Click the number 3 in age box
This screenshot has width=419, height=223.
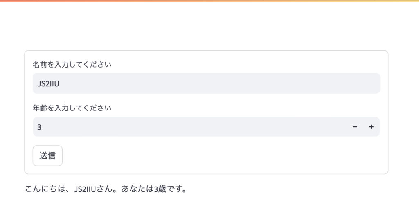point(39,127)
